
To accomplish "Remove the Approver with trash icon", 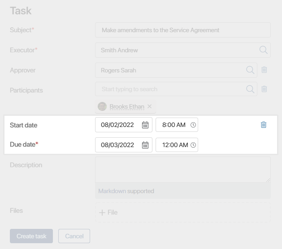I will (264, 70).
